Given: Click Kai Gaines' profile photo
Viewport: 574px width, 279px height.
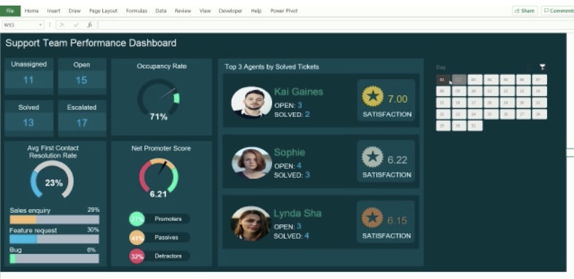Looking at the screenshot, I should pos(251,102).
